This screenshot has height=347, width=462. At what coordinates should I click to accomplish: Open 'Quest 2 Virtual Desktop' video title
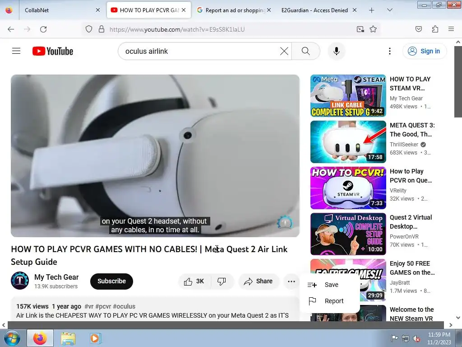[x=411, y=221]
